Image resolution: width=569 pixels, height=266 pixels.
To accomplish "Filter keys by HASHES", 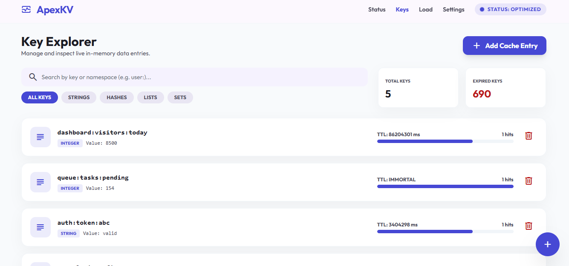I will coord(117,97).
